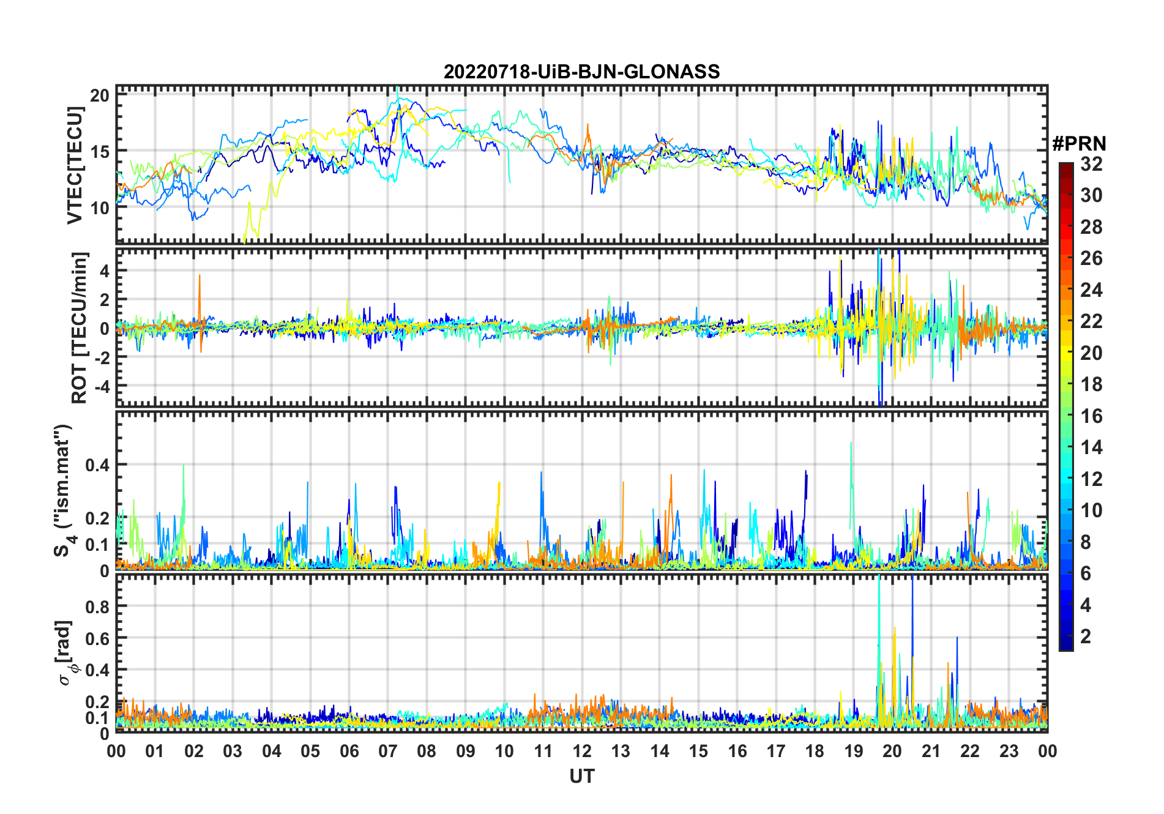Select hour label 15 on the UT axis
This screenshot has width=1164, height=814.
[x=698, y=751]
